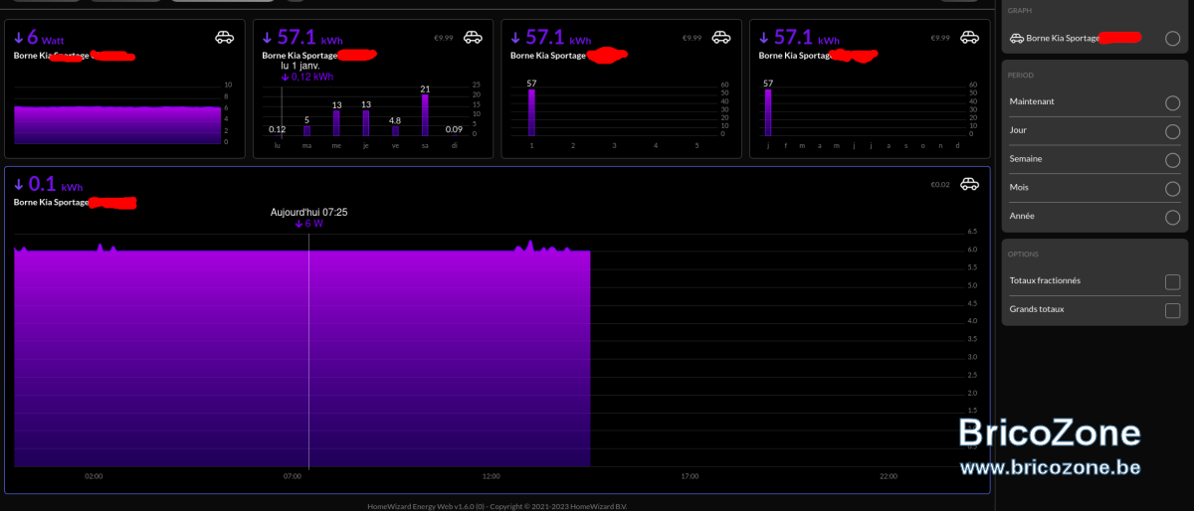Image resolution: width=1194 pixels, height=511 pixels.
Task: Click the Wednesday bar labeled 13 above me
Action: point(336,123)
